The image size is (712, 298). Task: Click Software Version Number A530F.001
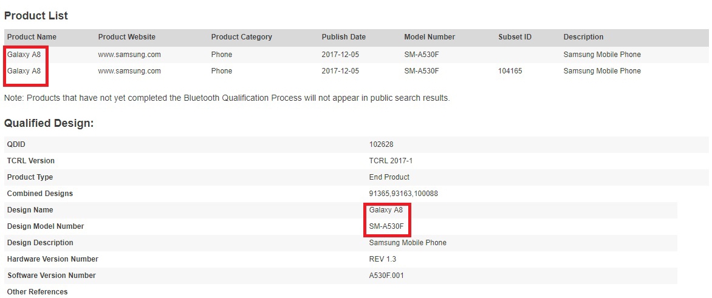[386, 276]
